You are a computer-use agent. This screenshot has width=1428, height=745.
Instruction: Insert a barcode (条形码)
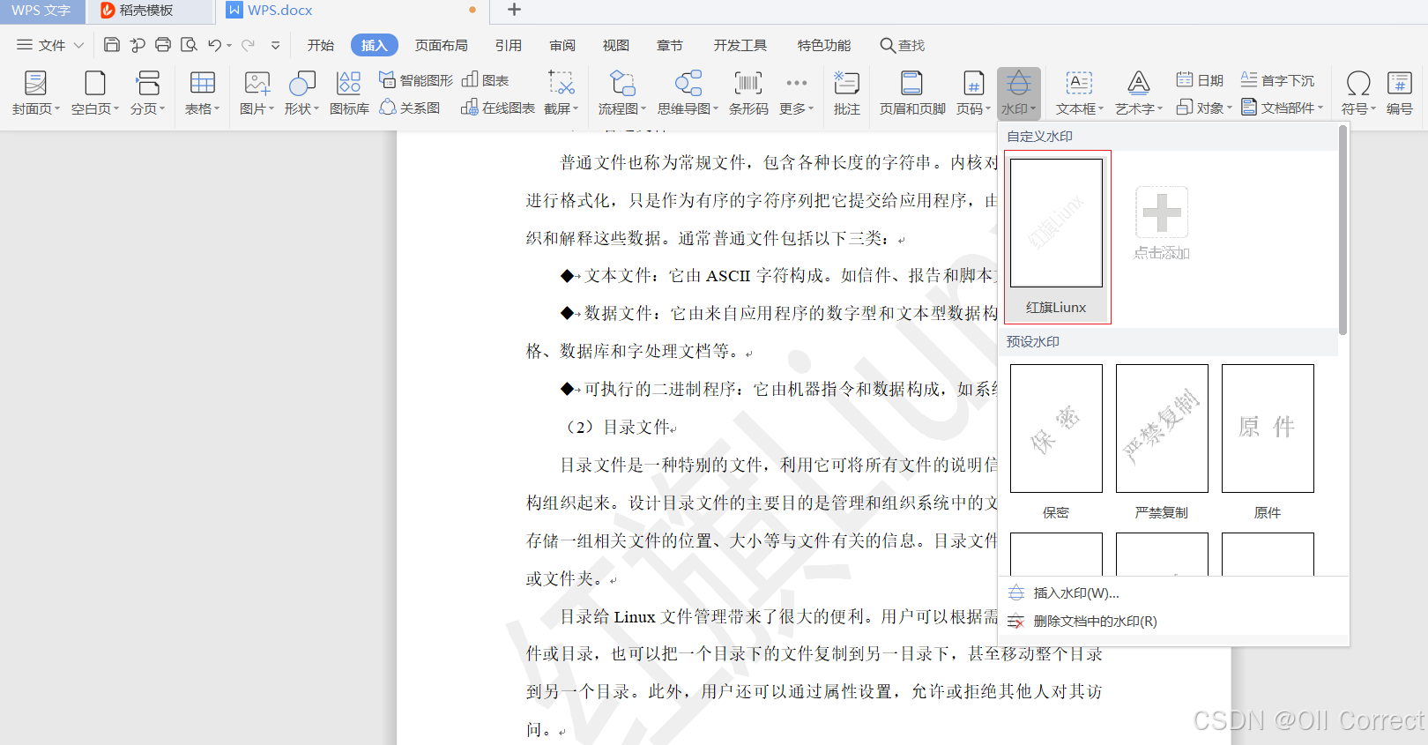tap(748, 93)
